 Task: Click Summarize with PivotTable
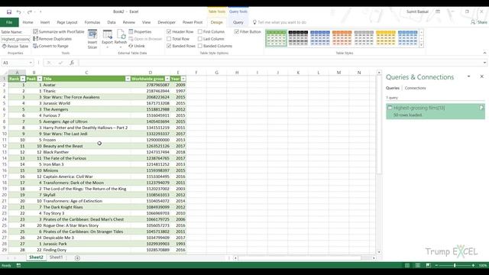(59, 32)
